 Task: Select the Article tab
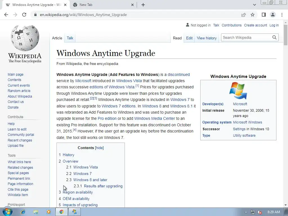57,38
